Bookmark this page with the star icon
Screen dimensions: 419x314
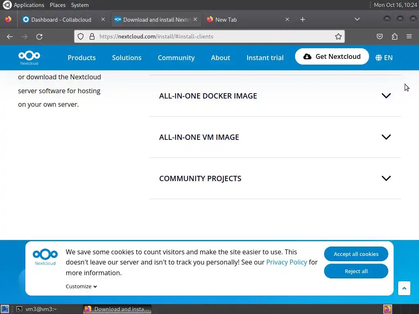pyautogui.click(x=338, y=36)
